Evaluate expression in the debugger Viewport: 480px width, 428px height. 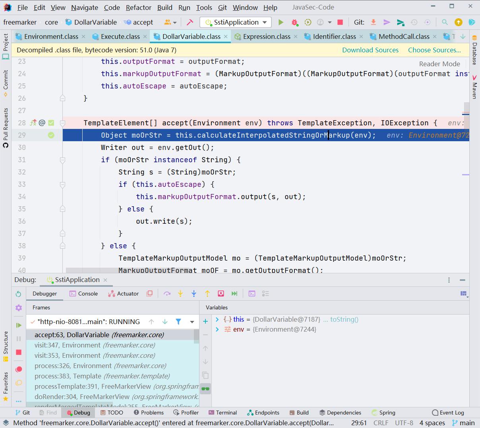(x=252, y=294)
